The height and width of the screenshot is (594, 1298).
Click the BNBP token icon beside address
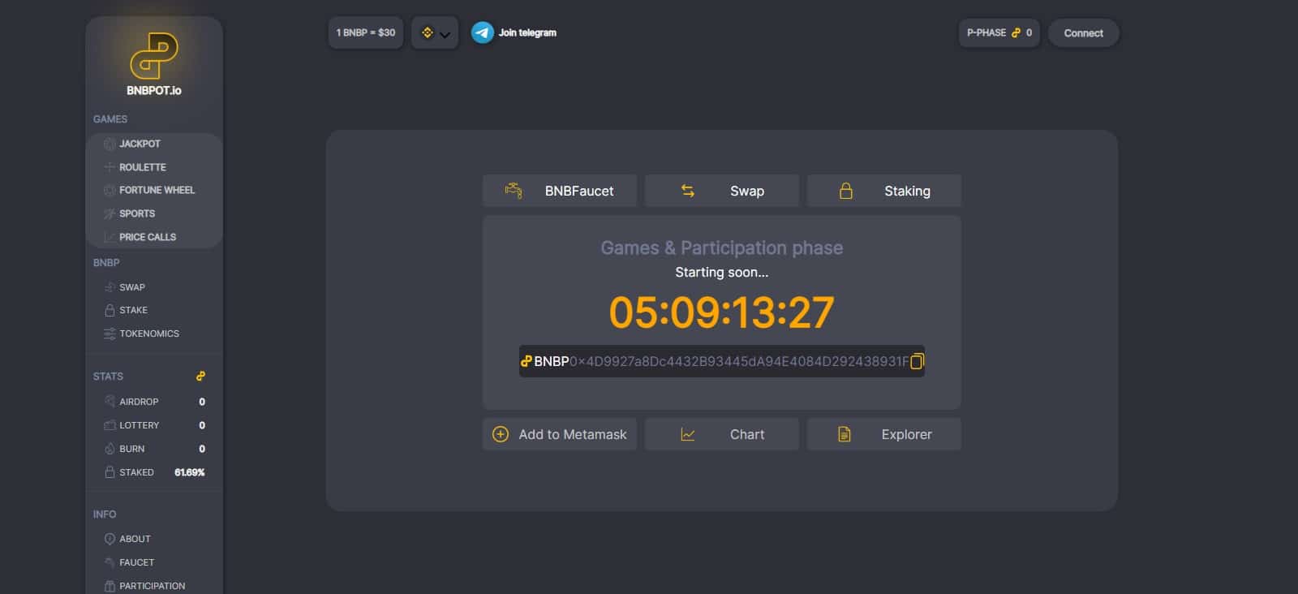click(x=526, y=361)
